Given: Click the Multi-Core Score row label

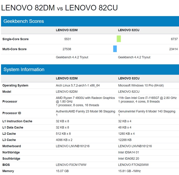Looking at the screenshot, I should coord(14,49).
